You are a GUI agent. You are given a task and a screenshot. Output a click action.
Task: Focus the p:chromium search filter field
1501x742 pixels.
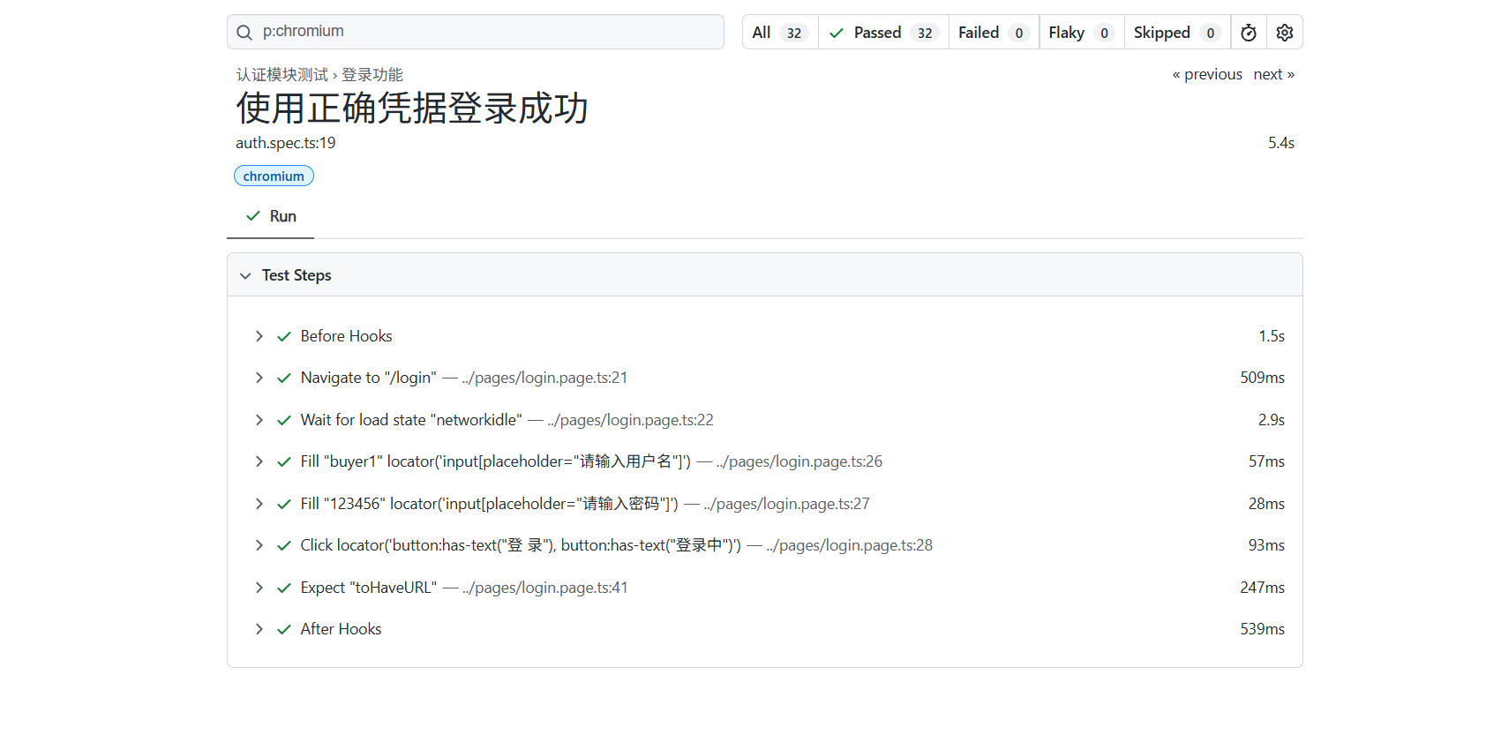[x=476, y=32]
